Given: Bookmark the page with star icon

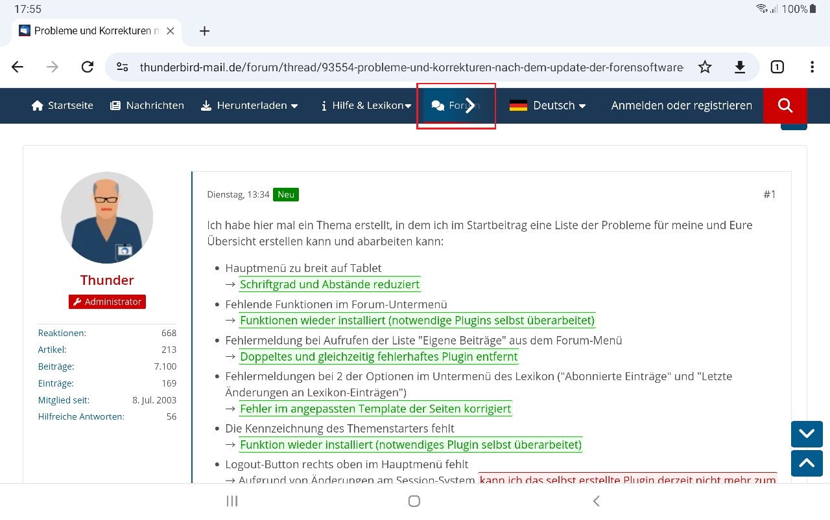Looking at the screenshot, I should click(x=705, y=67).
